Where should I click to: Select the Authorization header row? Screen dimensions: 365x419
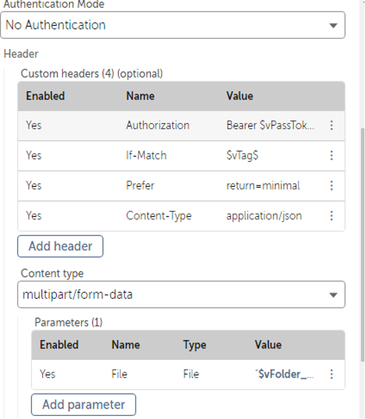pyautogui.click(x=181, y=126)
